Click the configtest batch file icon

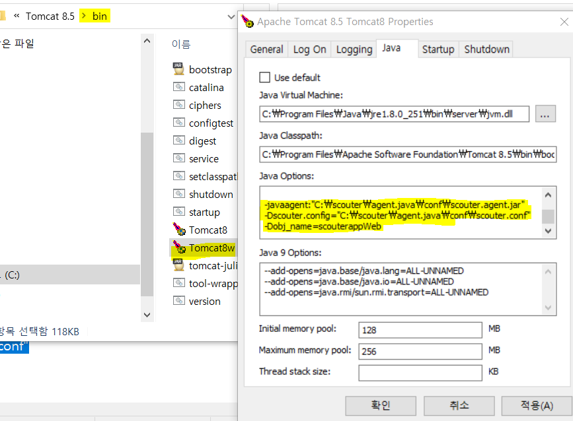pyautogui.click(x=178, y=123)
